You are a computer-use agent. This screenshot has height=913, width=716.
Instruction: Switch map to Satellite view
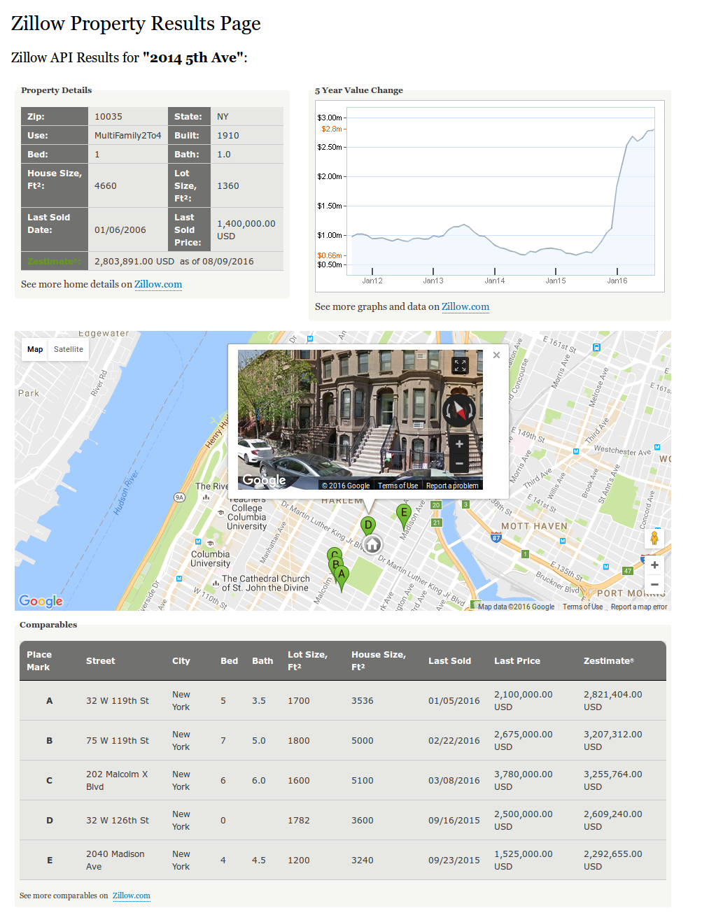(69, 350)
